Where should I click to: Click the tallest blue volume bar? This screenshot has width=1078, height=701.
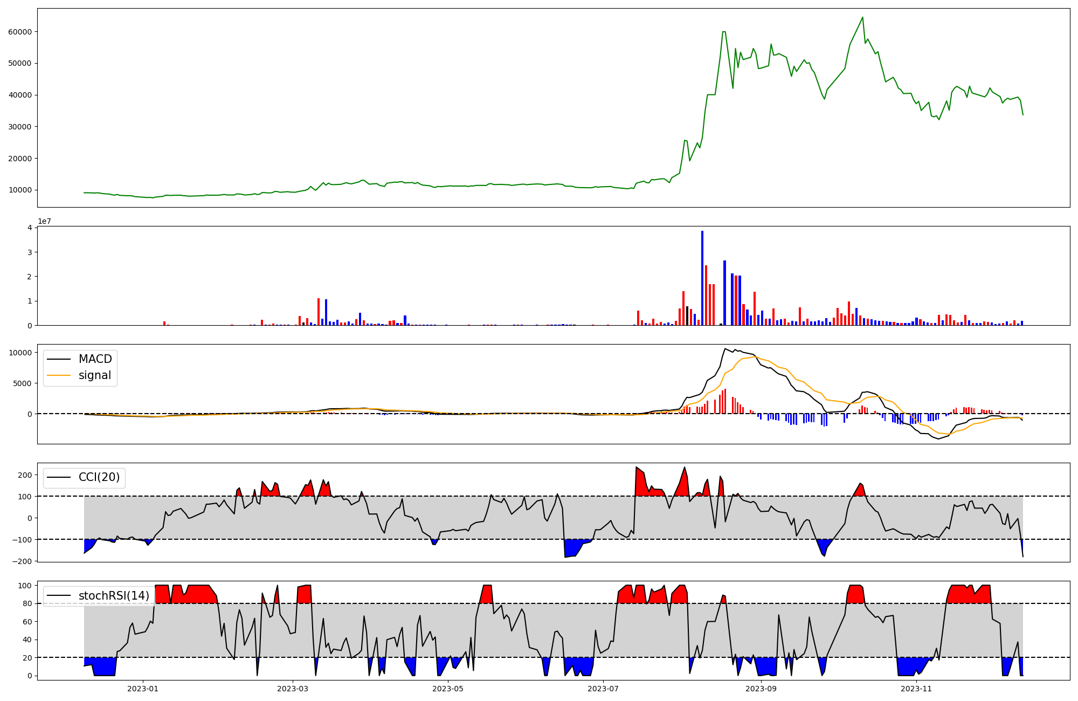click(x=702, y=278)
